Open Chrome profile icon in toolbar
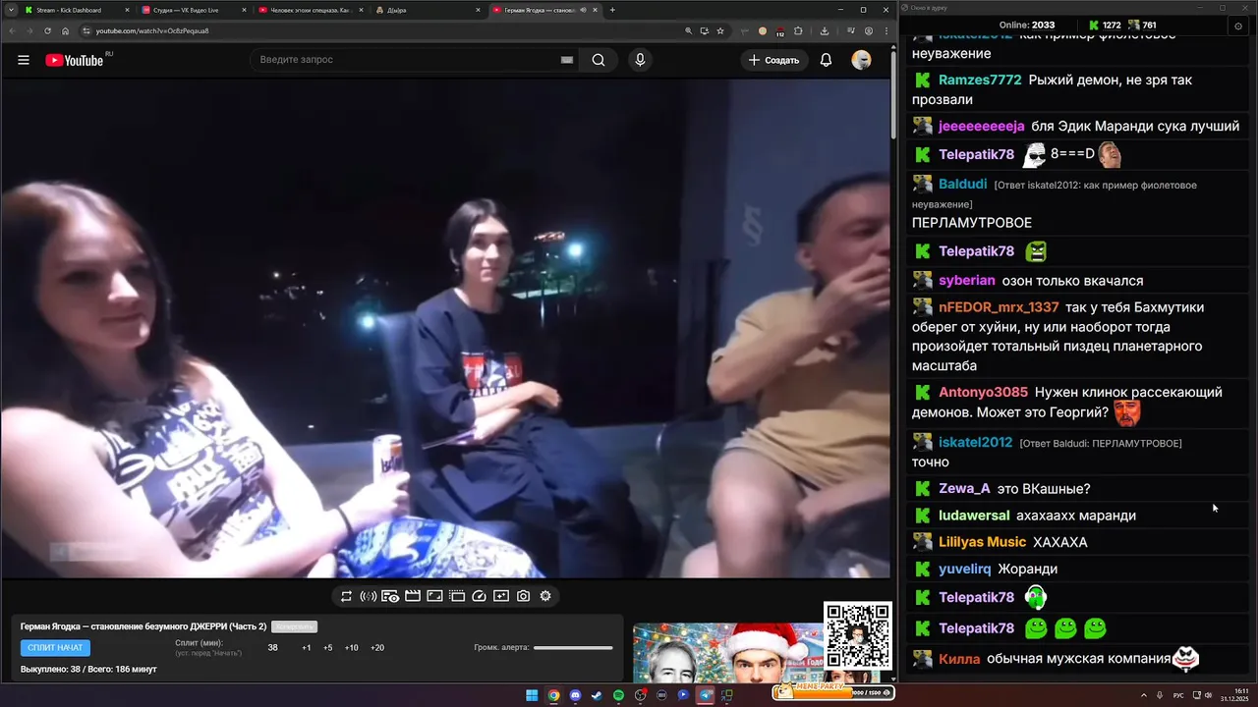Screen dimensions: 1258x707 (868, 30)
